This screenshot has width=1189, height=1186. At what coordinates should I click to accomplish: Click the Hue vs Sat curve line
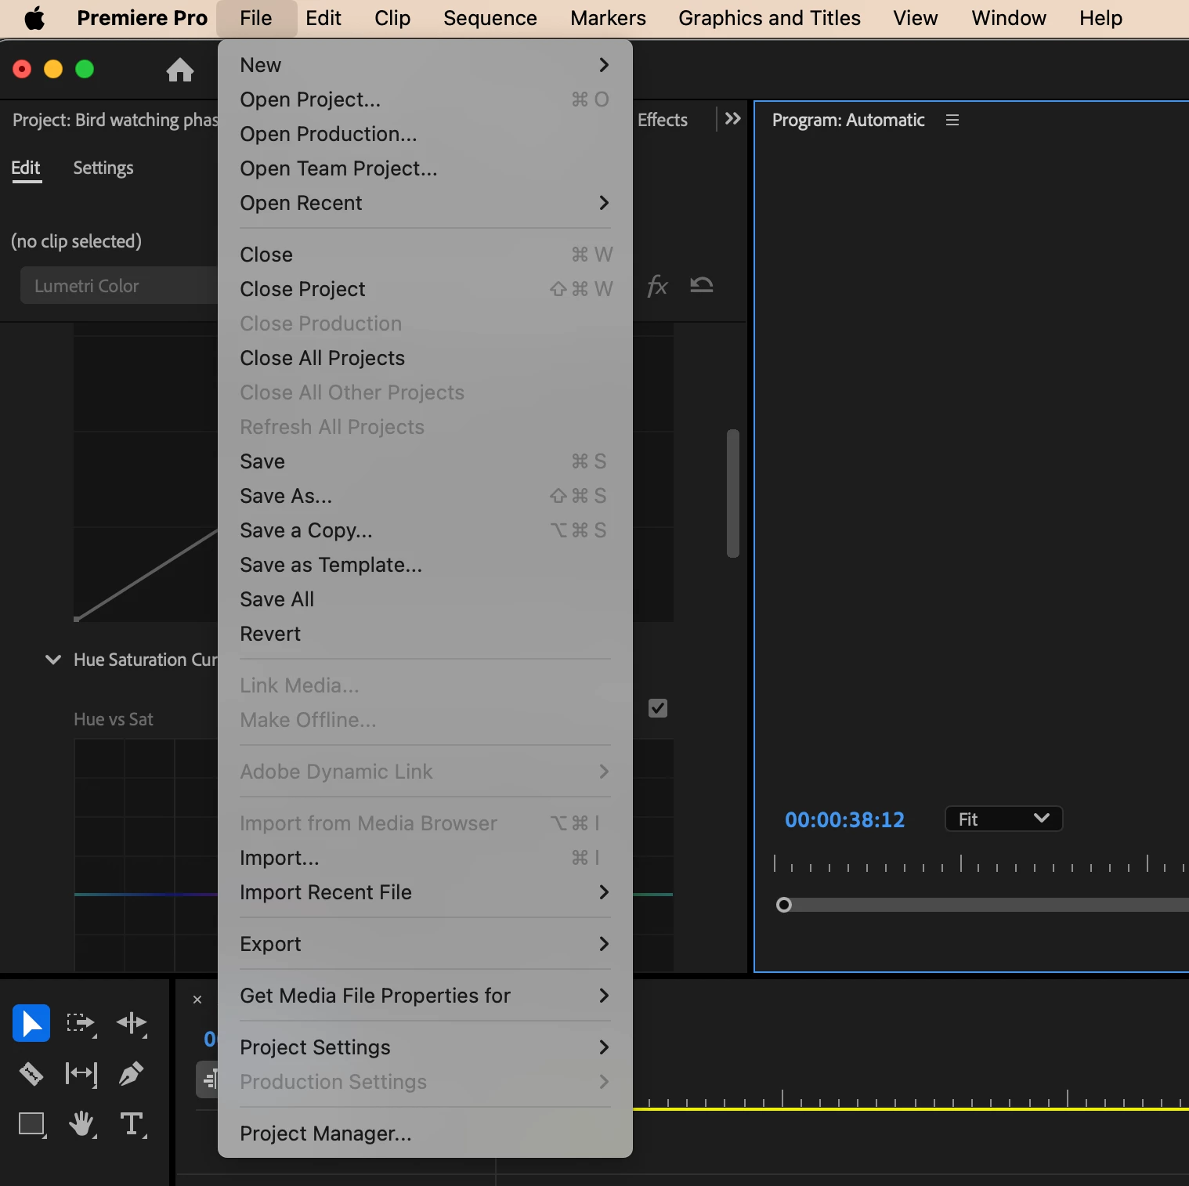(x=146, y=894)
